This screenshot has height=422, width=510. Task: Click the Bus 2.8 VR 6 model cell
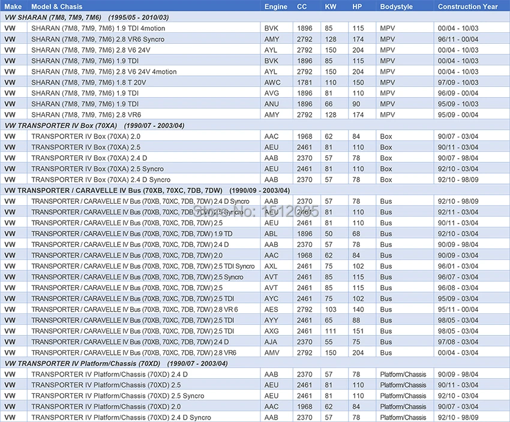pos(134,309)
